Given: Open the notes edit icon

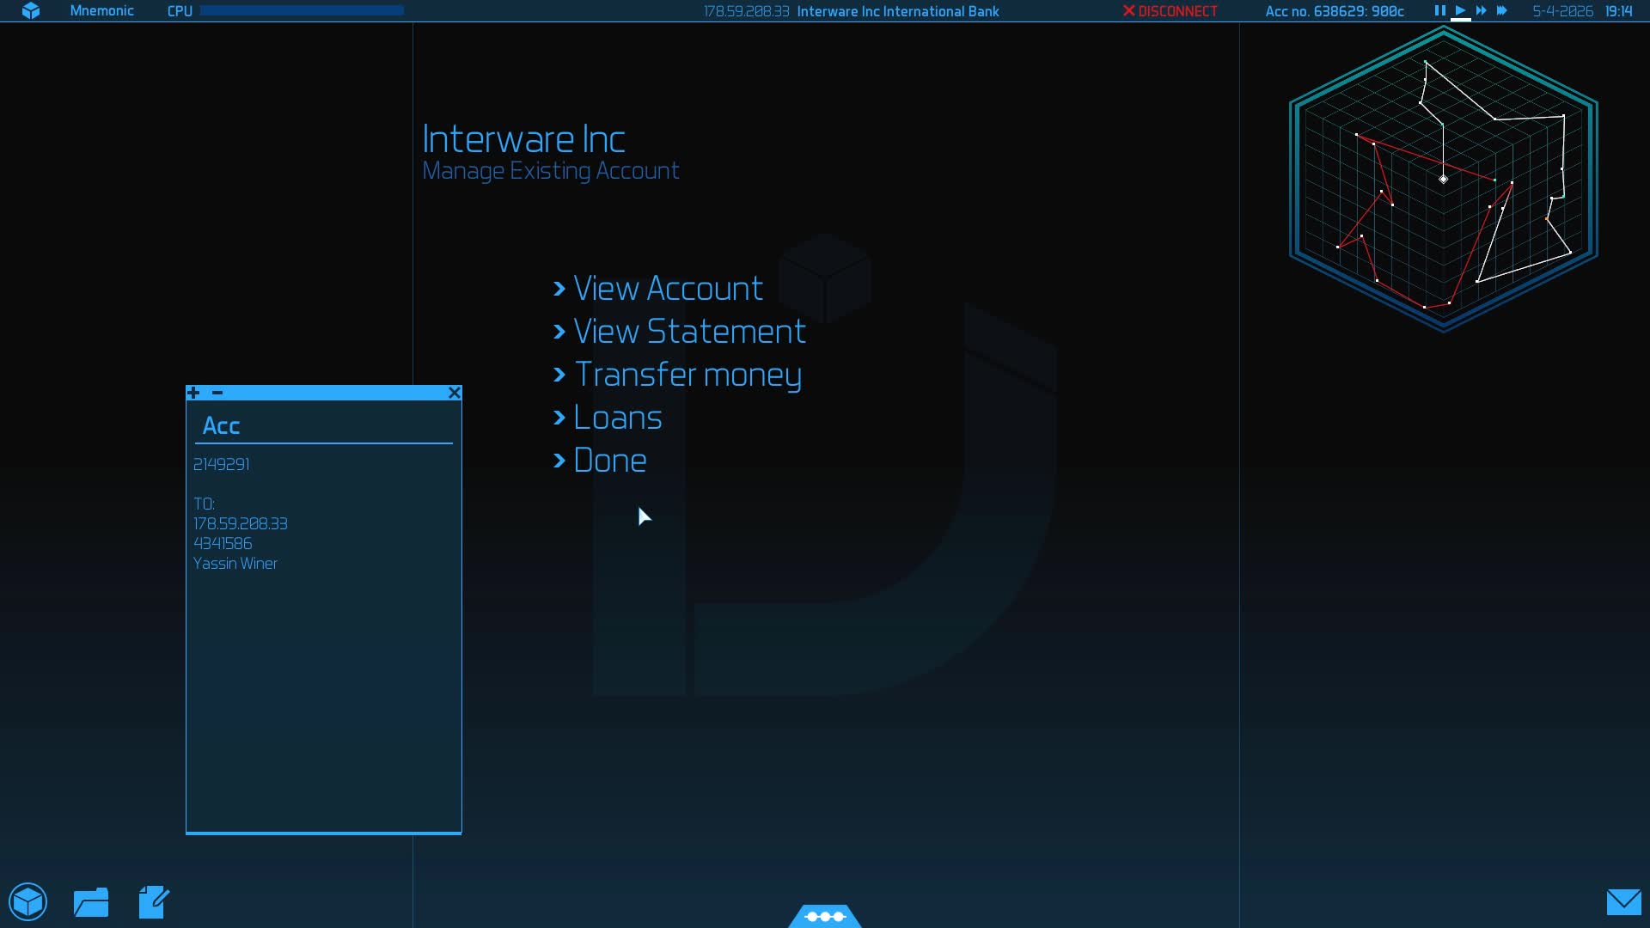Looking at the screenshot, I should 154,902.
